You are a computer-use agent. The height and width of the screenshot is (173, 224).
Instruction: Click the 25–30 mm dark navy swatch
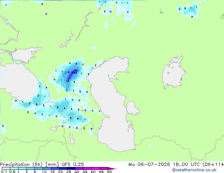pos(71,168)
